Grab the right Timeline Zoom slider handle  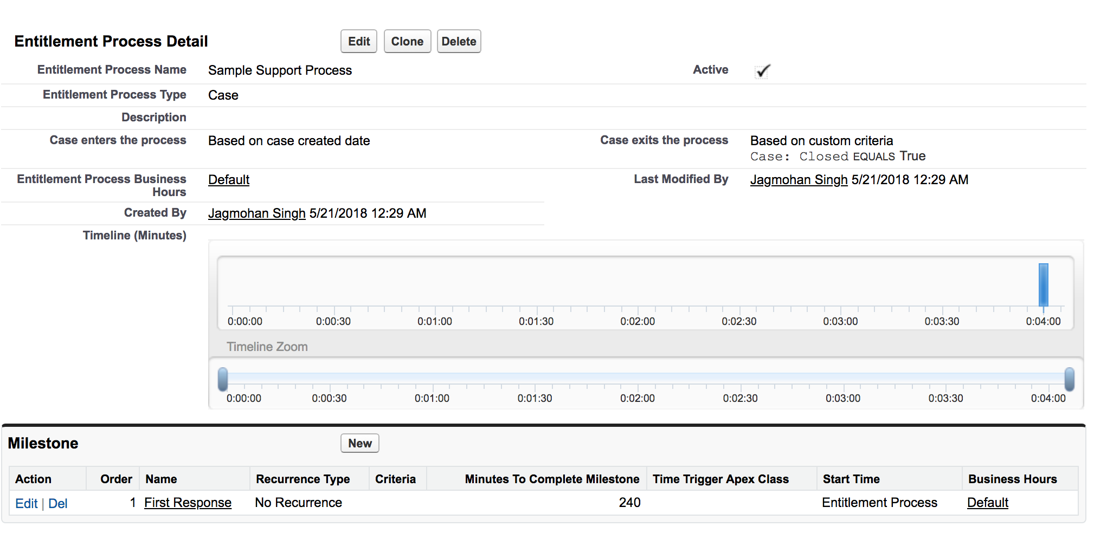click(1069, 379)
